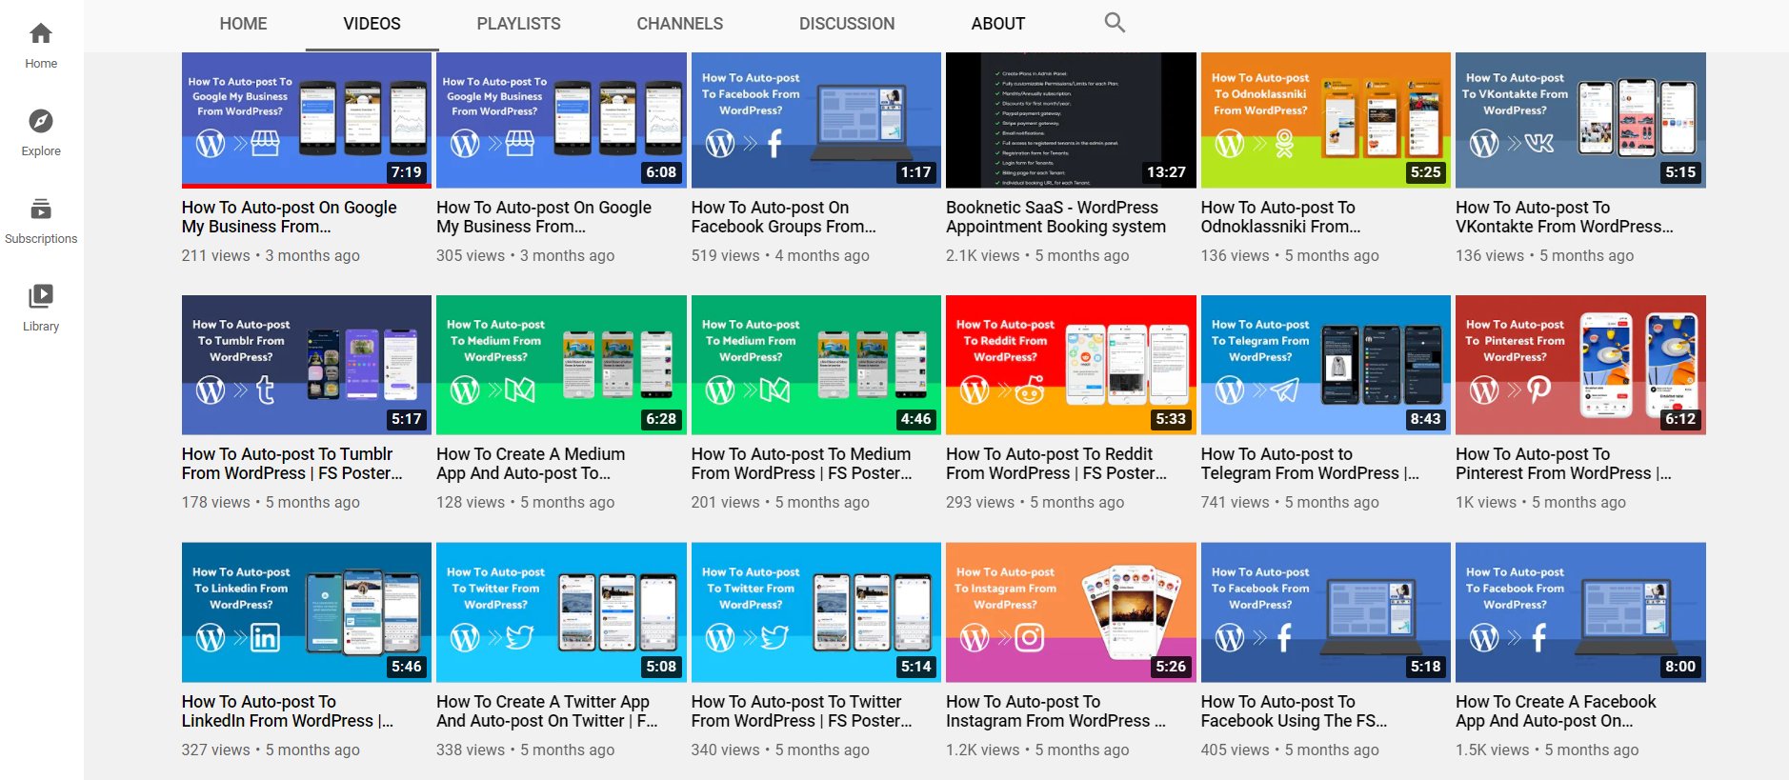Open the Tumblr auto-post thumbnail
The width and height of the screenshot is (1789, 780).
pyautogui.click(x=307, y=365)
